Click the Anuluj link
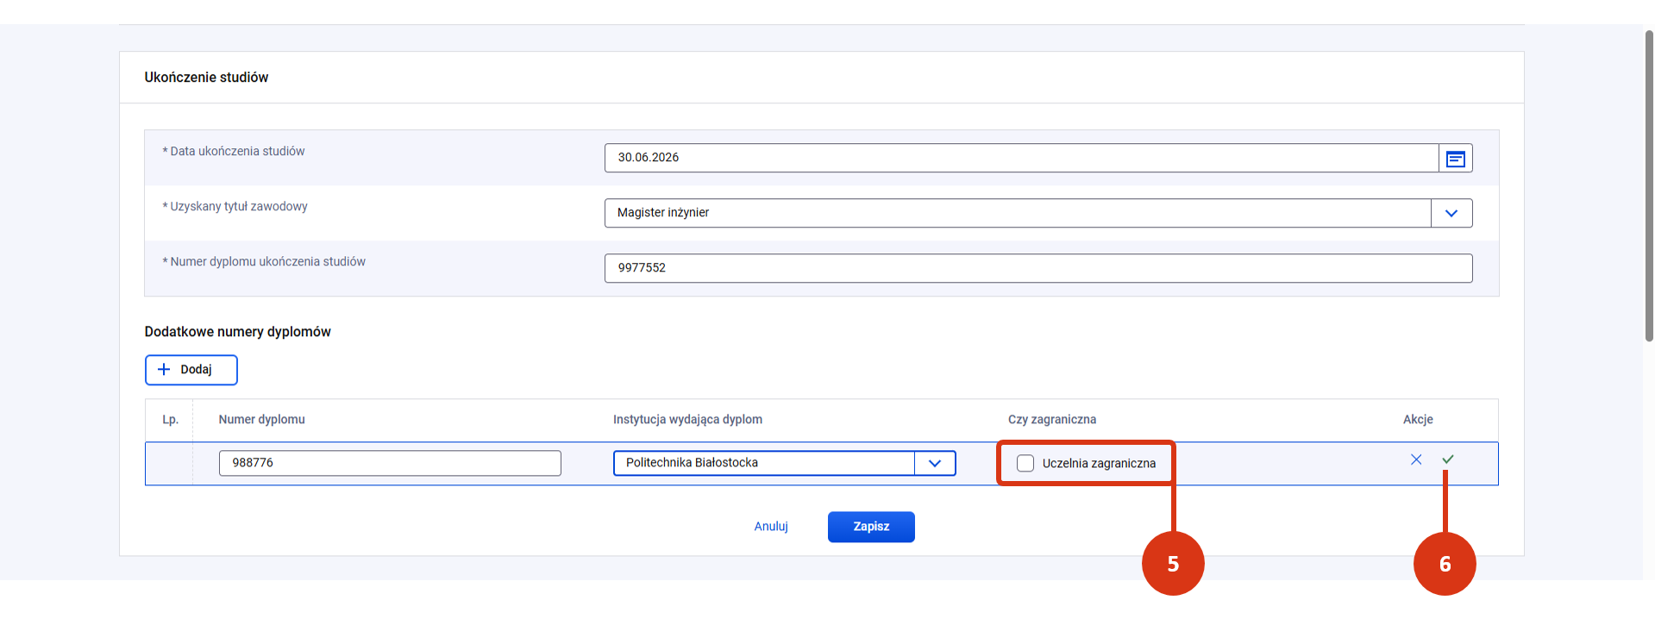1655x625 pixels. [771, 527]
